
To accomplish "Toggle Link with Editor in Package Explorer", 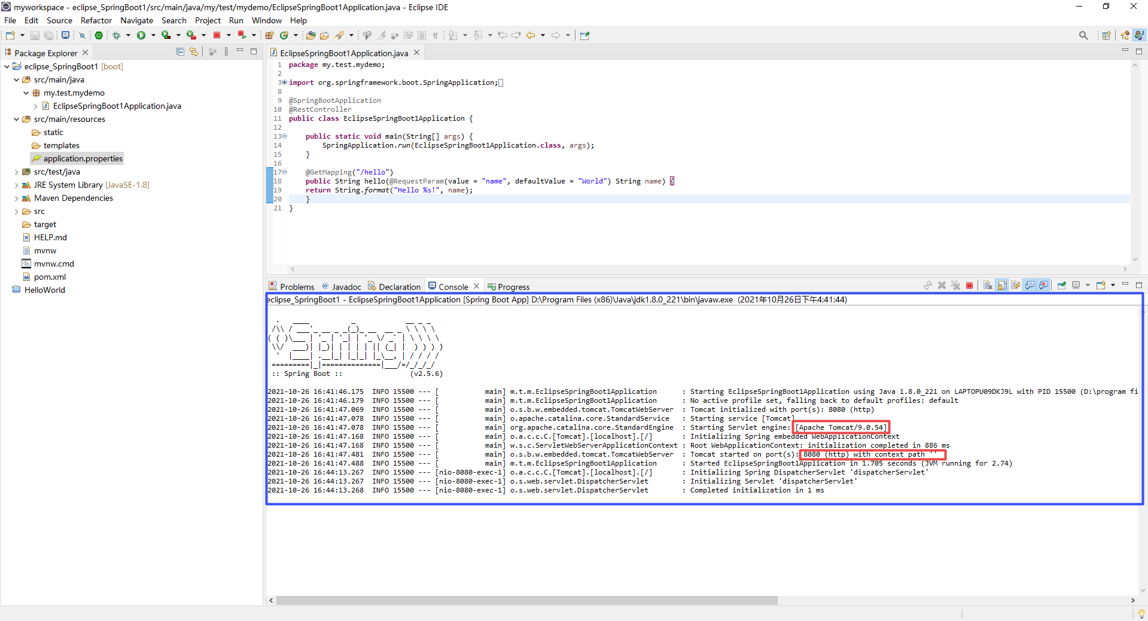I will tap(194, 52).
